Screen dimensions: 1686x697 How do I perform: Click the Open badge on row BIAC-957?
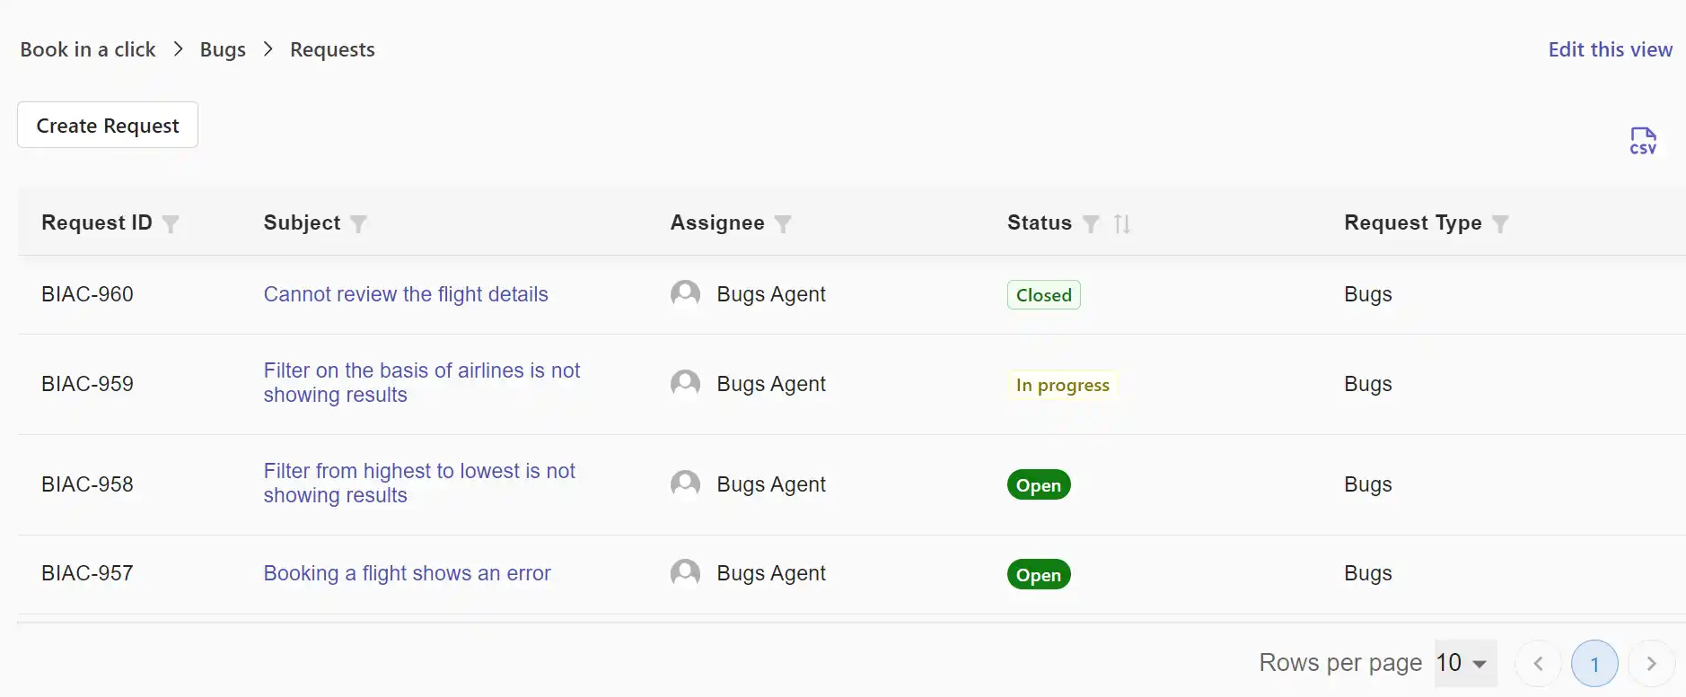coord(1039,575)
